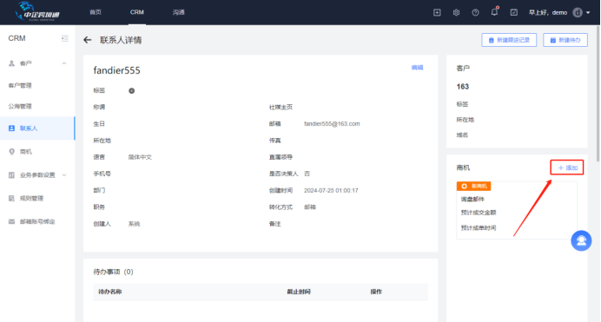Click the company logo in the top-left

click(37, 11)
